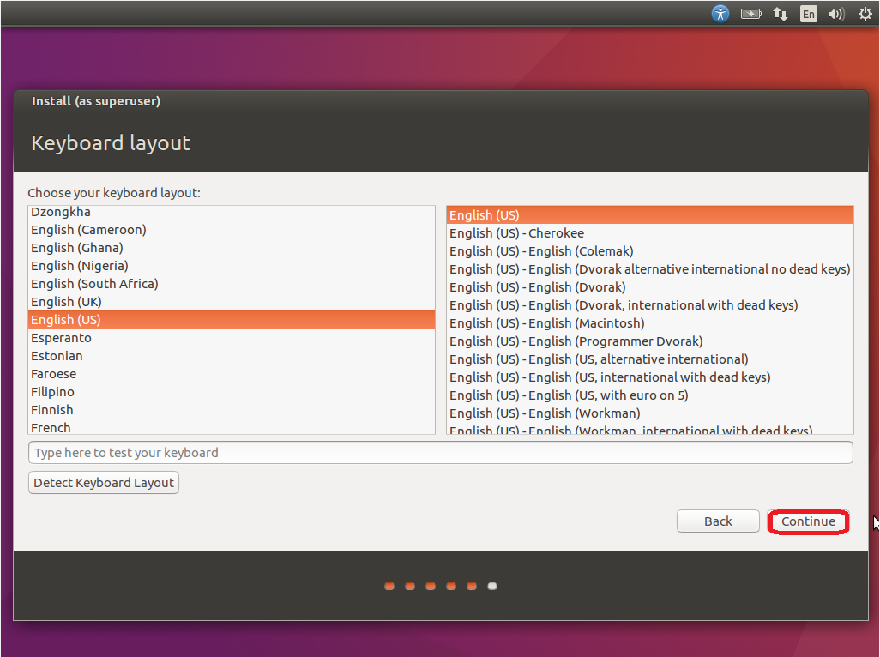Click the Continue button
880x657 pixels.
(x=808, y=521)
